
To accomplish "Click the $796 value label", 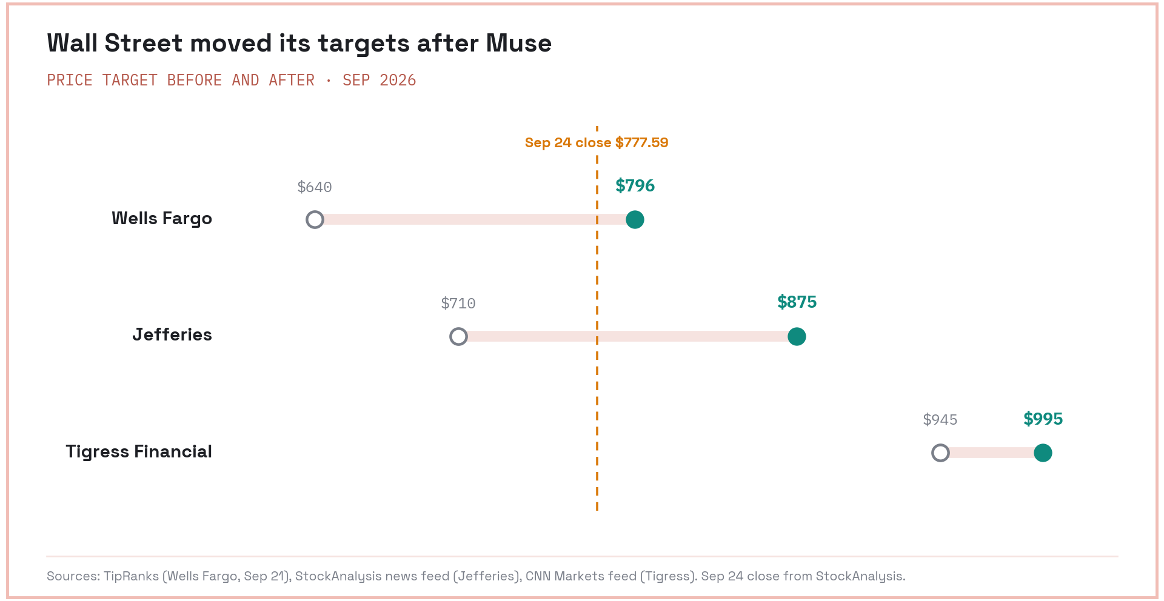I will (x=635, y=185).
